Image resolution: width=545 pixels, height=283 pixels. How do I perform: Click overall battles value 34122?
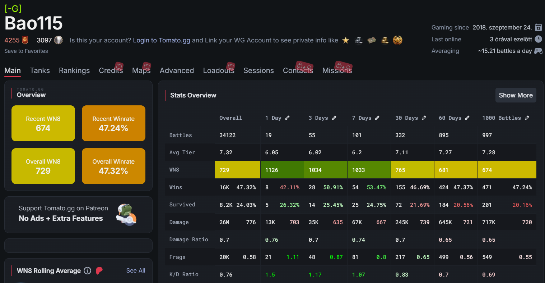[228, 135]
